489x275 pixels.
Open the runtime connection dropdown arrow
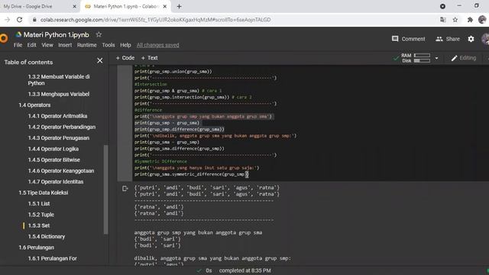click(436, 58)
